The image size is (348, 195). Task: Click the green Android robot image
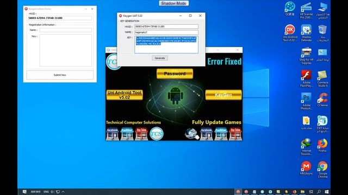[175, 95]
